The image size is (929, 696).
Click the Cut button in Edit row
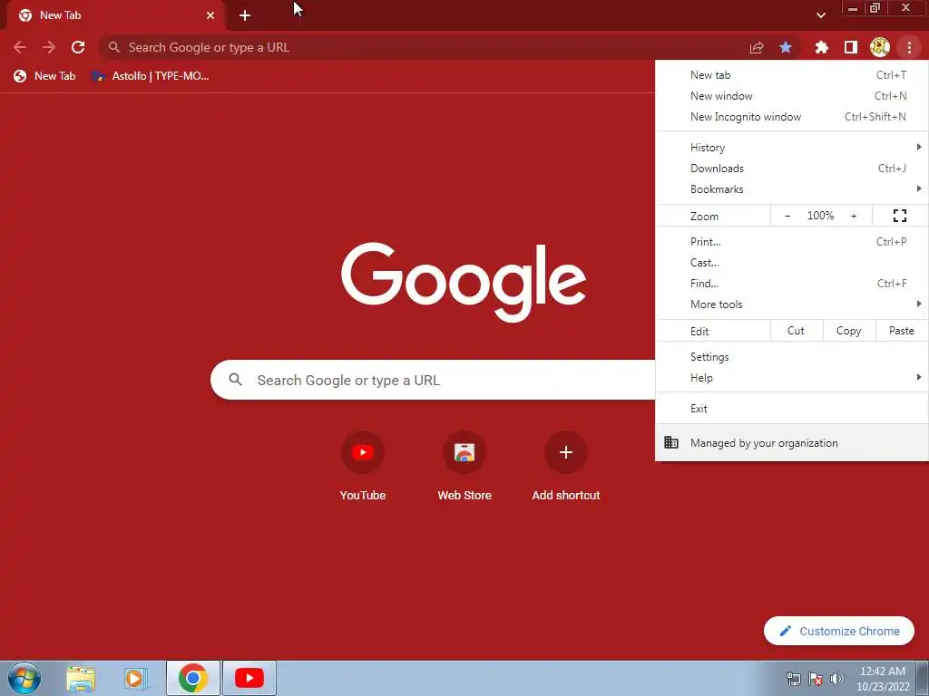click(797, 331)
